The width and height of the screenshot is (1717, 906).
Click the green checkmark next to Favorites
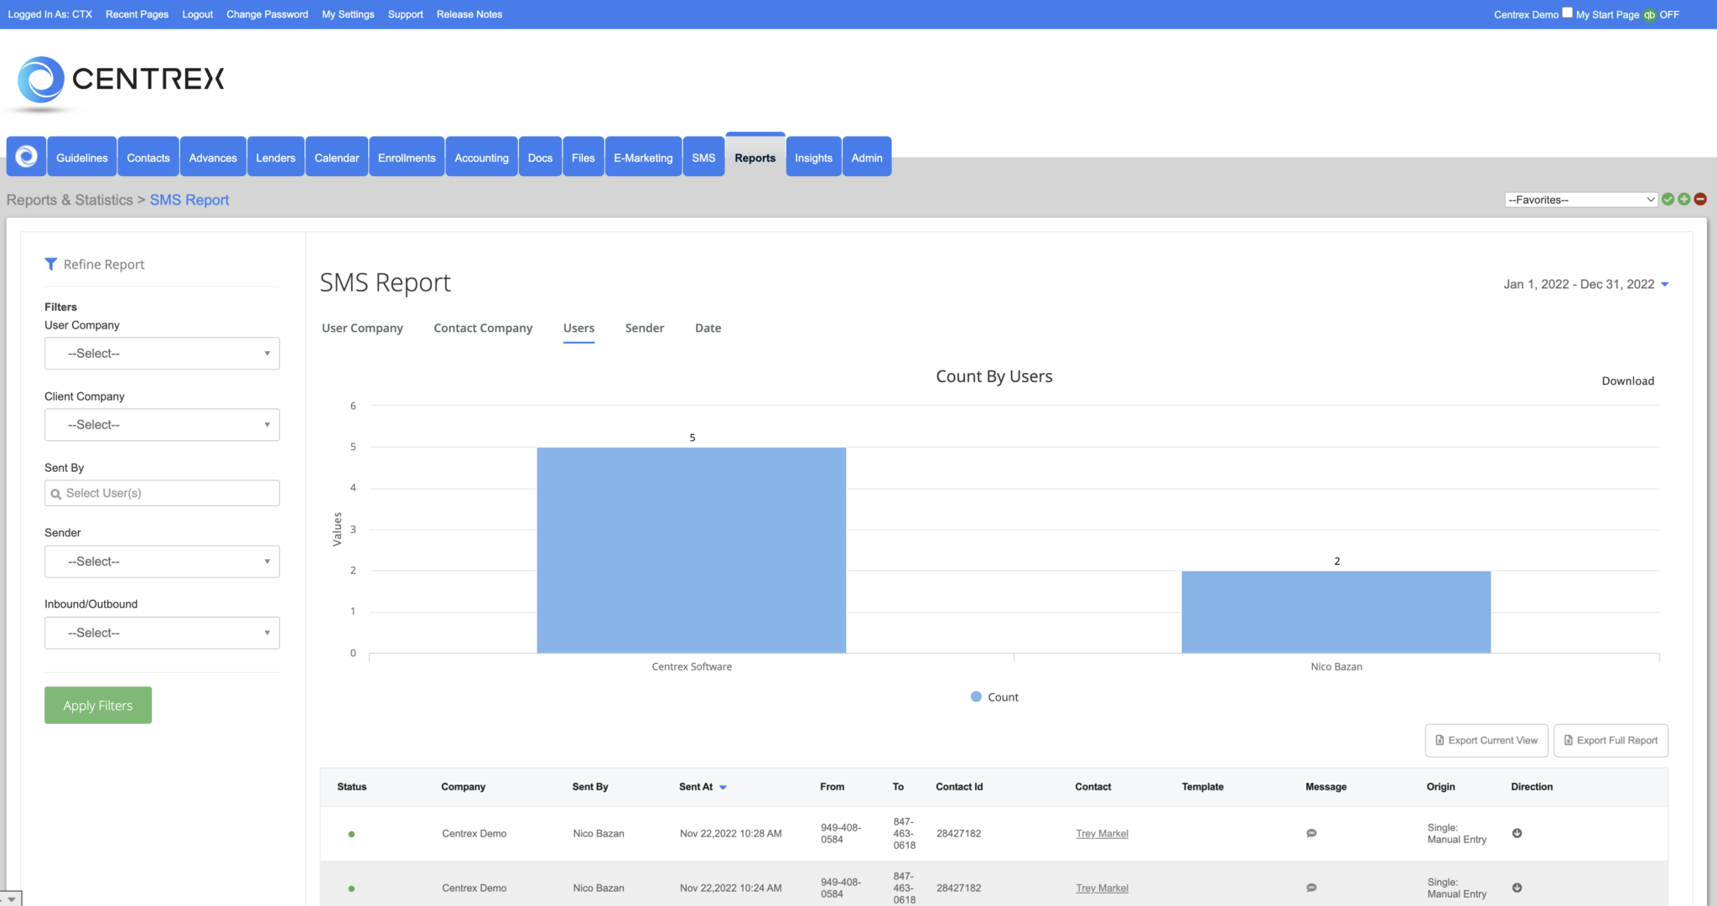point(1668,199)
